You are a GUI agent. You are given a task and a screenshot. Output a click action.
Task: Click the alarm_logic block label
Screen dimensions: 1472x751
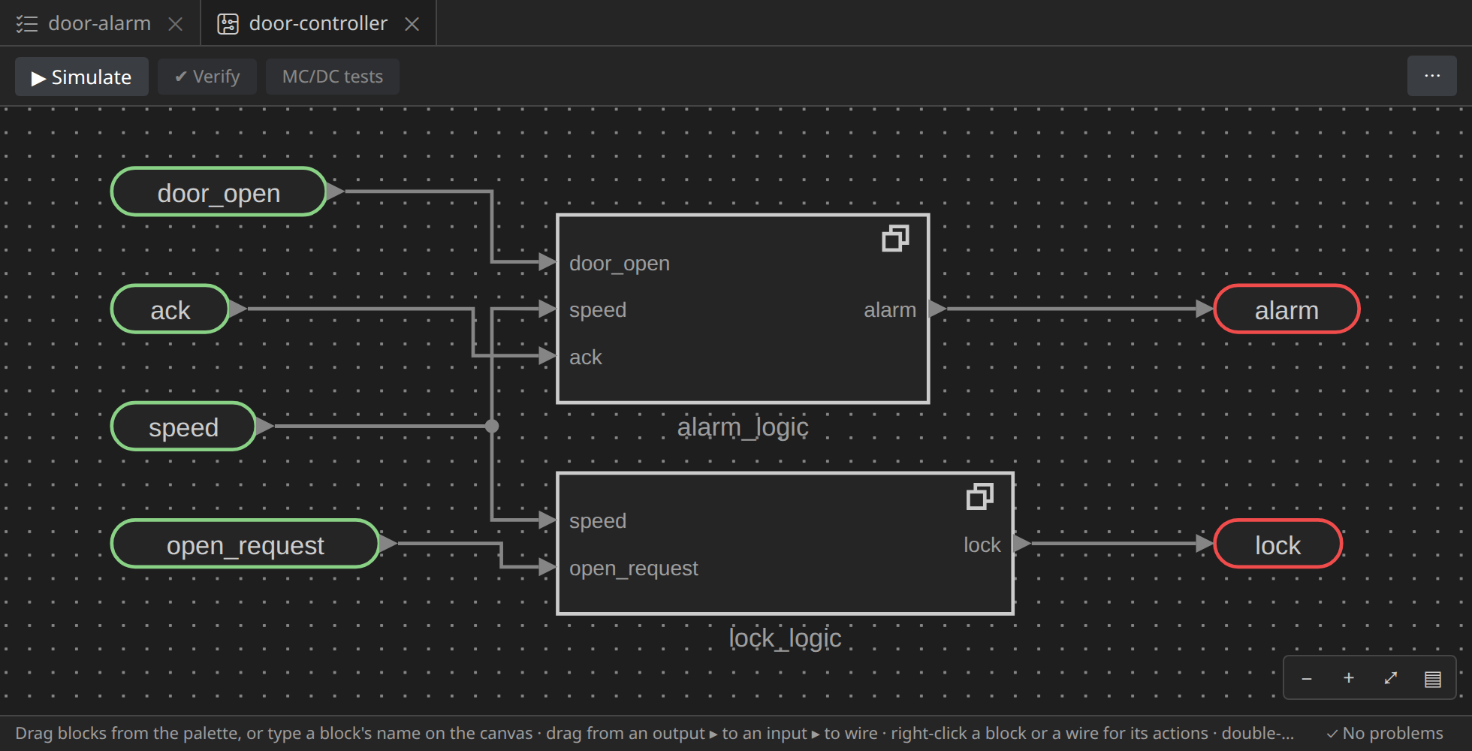(743, 427)
